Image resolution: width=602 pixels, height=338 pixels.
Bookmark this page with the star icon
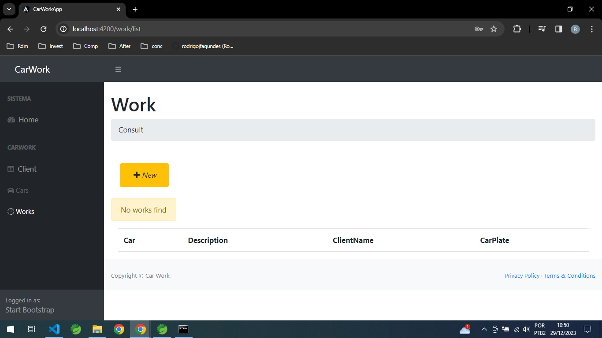pyautogui.click(x=494, y=29)
